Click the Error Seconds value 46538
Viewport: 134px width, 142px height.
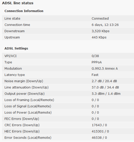[x=97, y=138]
